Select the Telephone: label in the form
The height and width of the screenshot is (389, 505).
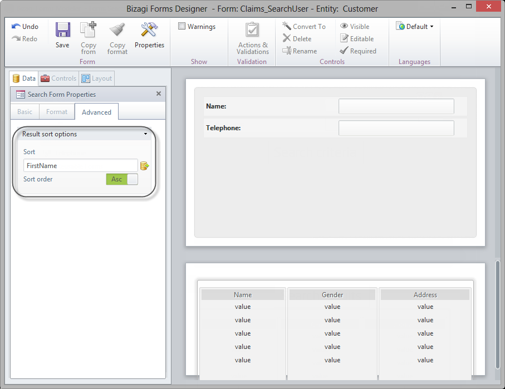tap(223, 128)
